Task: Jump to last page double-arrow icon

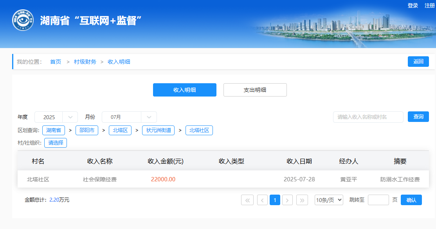Action: coord(302,200)
